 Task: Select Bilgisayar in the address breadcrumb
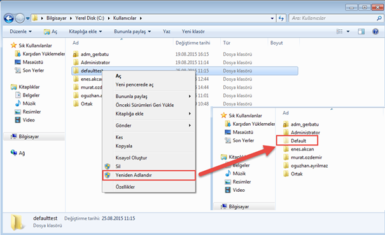click(57, 18)
